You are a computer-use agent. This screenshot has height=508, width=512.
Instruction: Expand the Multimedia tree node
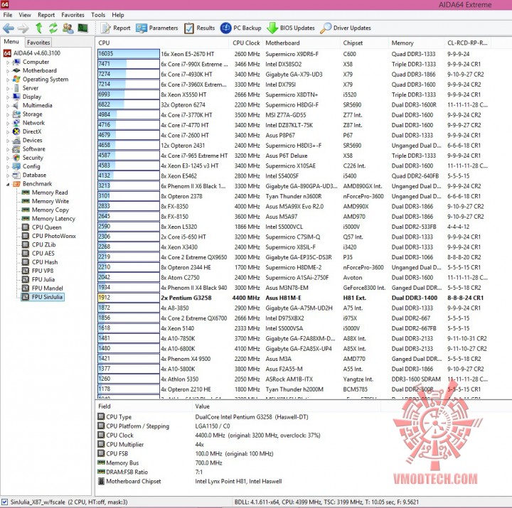point(8,105)
